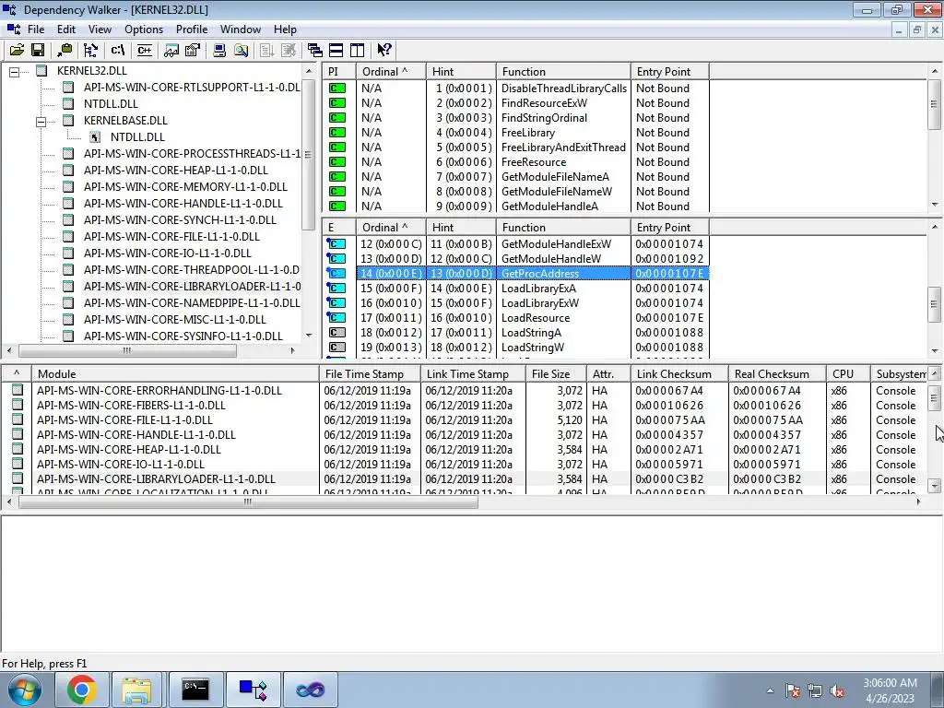Click the forwarded NTDLL.DLL icon under KERNELBASE
This screenshot has height=708, width=944.
(95, 136)
